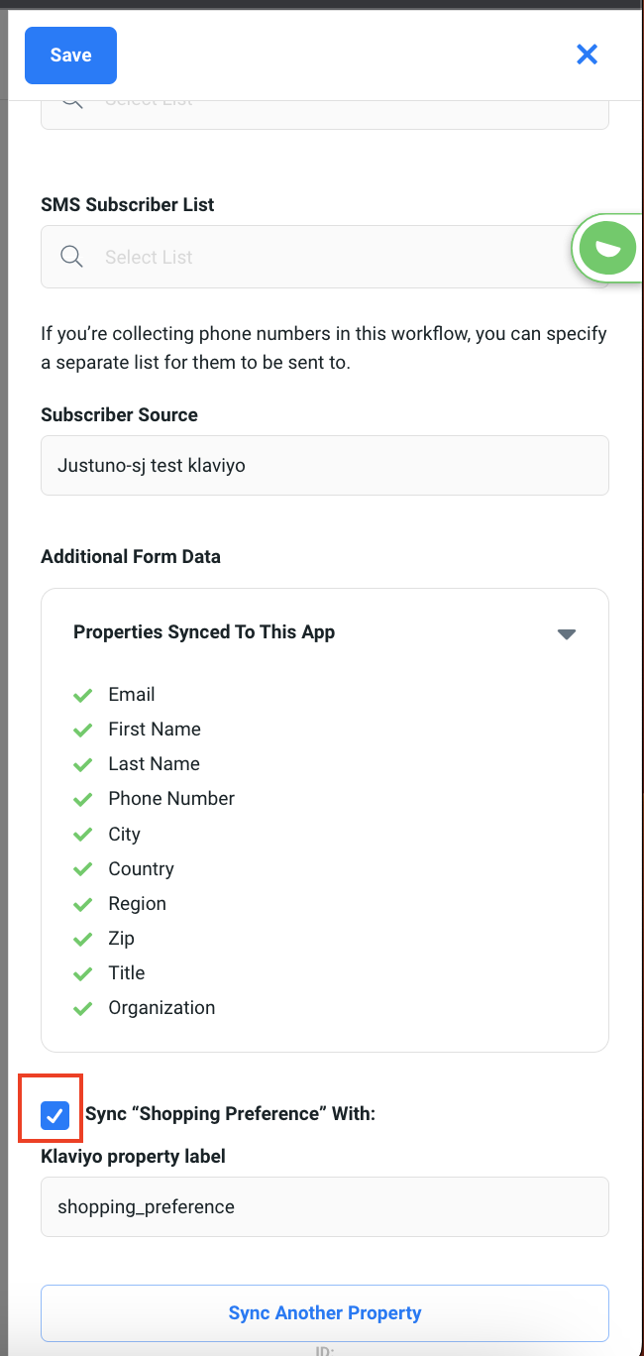Click the Subscriber Source text field
The image size is (644, 1356).
[x=325, y=466]
